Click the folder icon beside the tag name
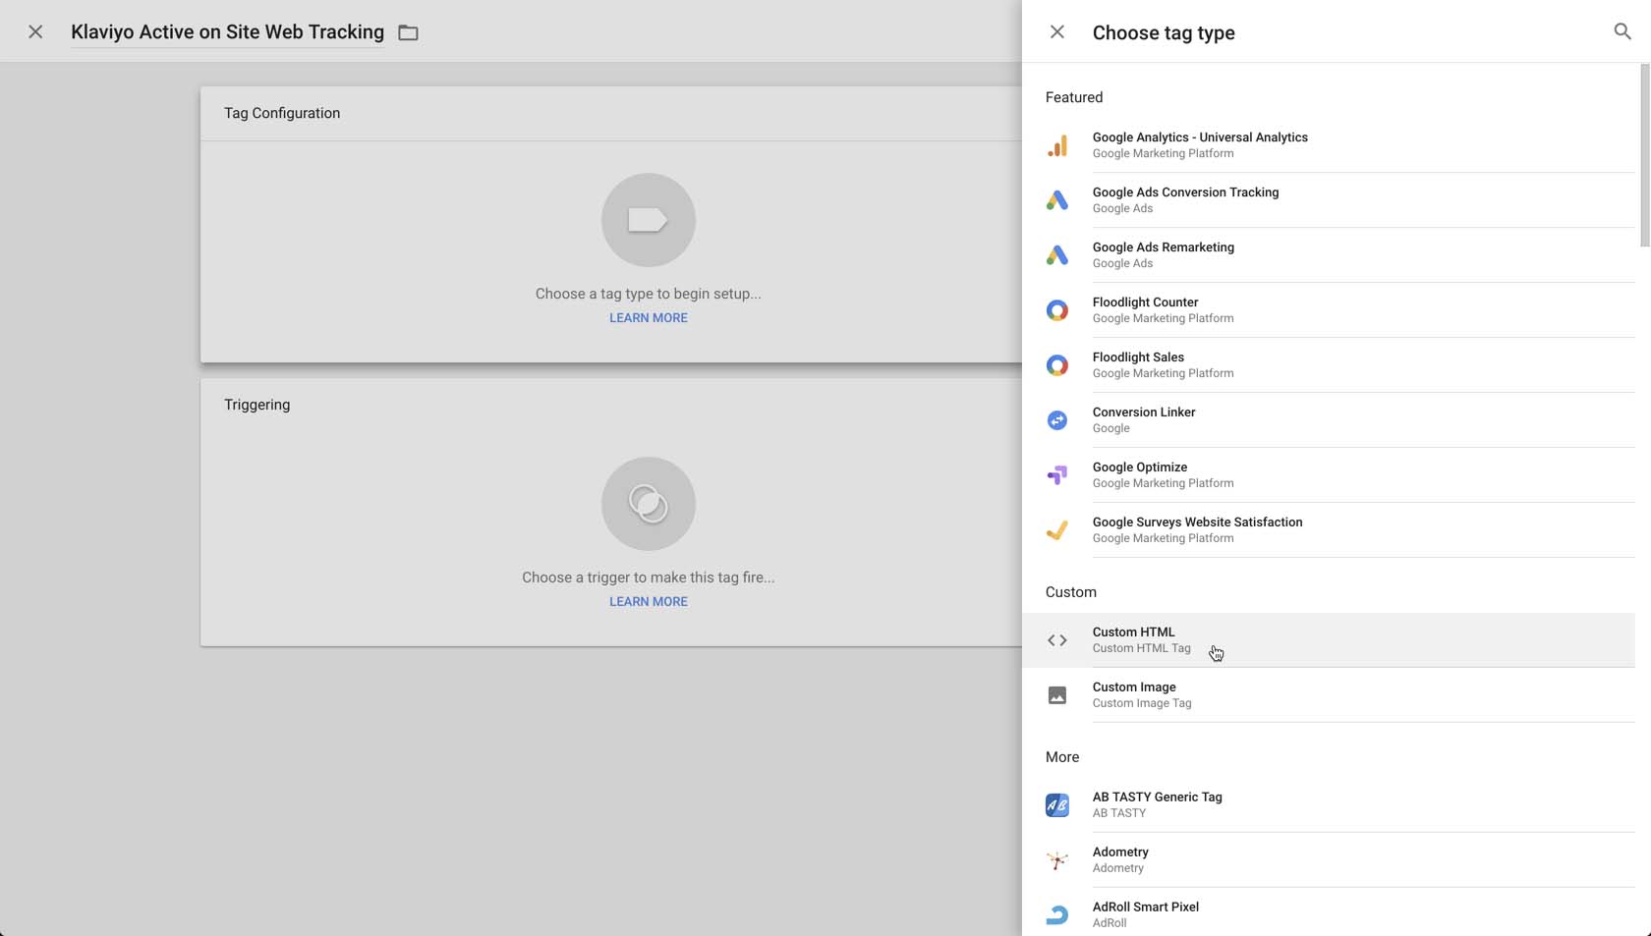This screenshot has height=936, width=1651. (408, 31)
